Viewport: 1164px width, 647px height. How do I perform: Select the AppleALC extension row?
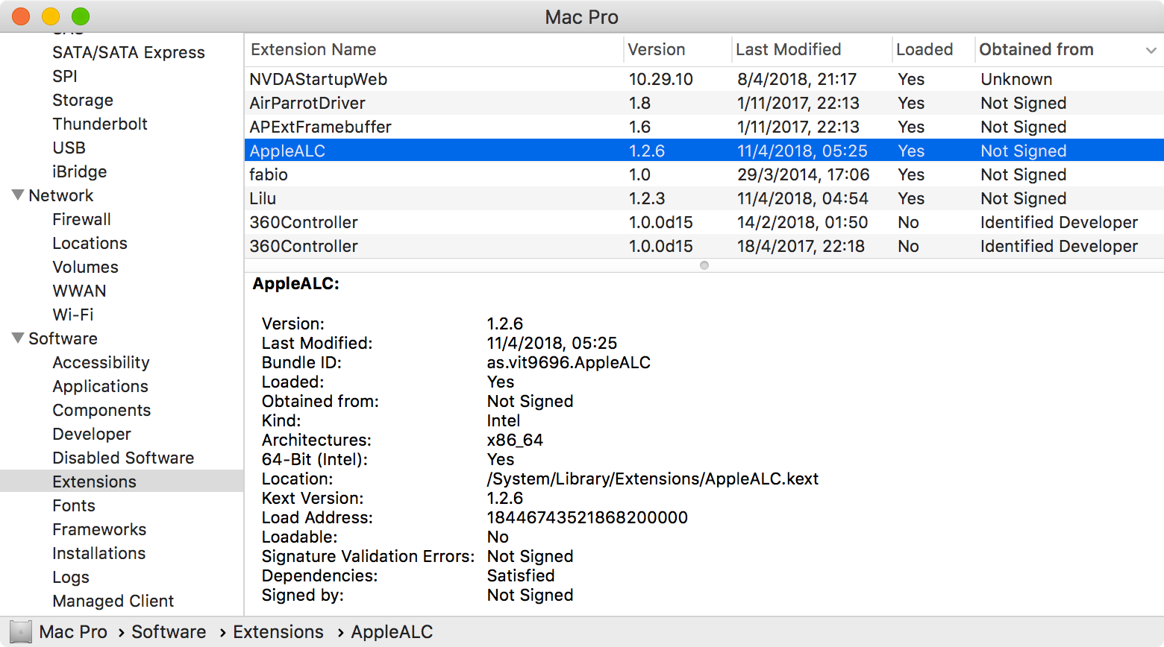pos(704,151)
